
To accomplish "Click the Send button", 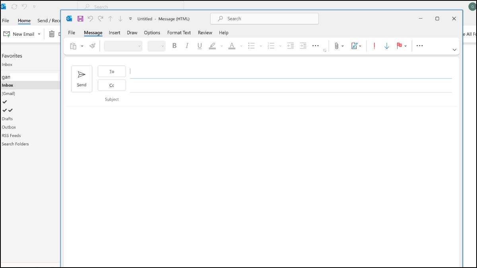I will tap(81, 79).
